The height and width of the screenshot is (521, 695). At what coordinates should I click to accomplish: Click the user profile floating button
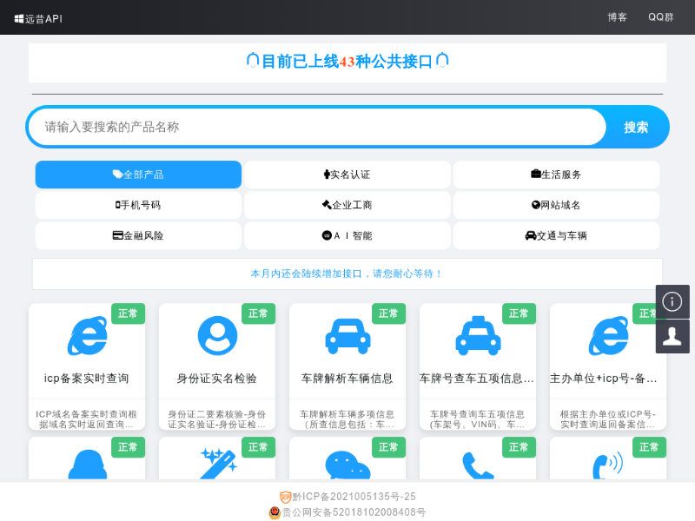pos(672,336)
